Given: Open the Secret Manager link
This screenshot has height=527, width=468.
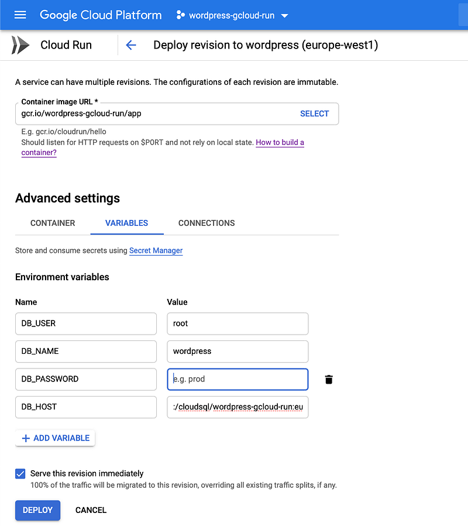Looking at the screenshot, I should 156,250.
